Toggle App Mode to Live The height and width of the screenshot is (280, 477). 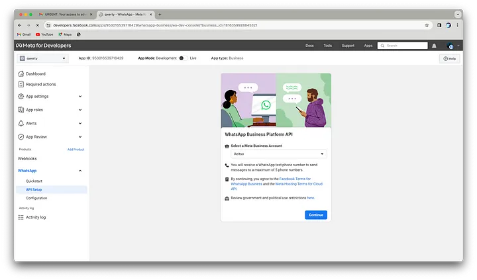[x=183, y=58]
